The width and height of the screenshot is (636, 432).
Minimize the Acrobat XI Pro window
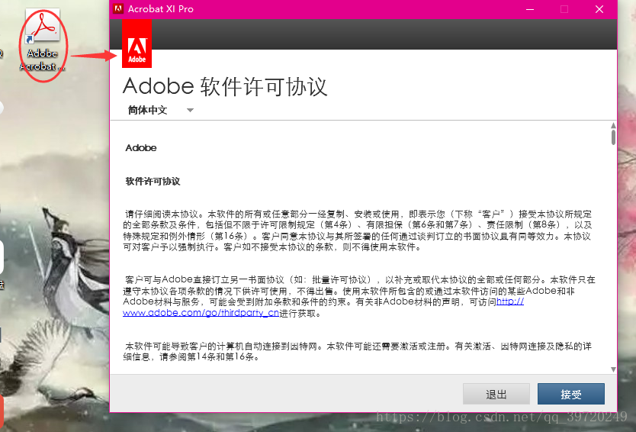(x=530, y=9)
